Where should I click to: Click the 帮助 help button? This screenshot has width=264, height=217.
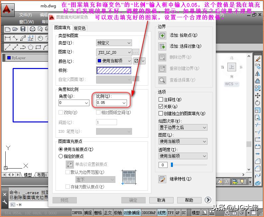coord(189,200)
